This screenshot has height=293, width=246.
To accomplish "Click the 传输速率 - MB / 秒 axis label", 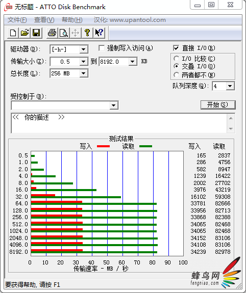I will point(101,269).
